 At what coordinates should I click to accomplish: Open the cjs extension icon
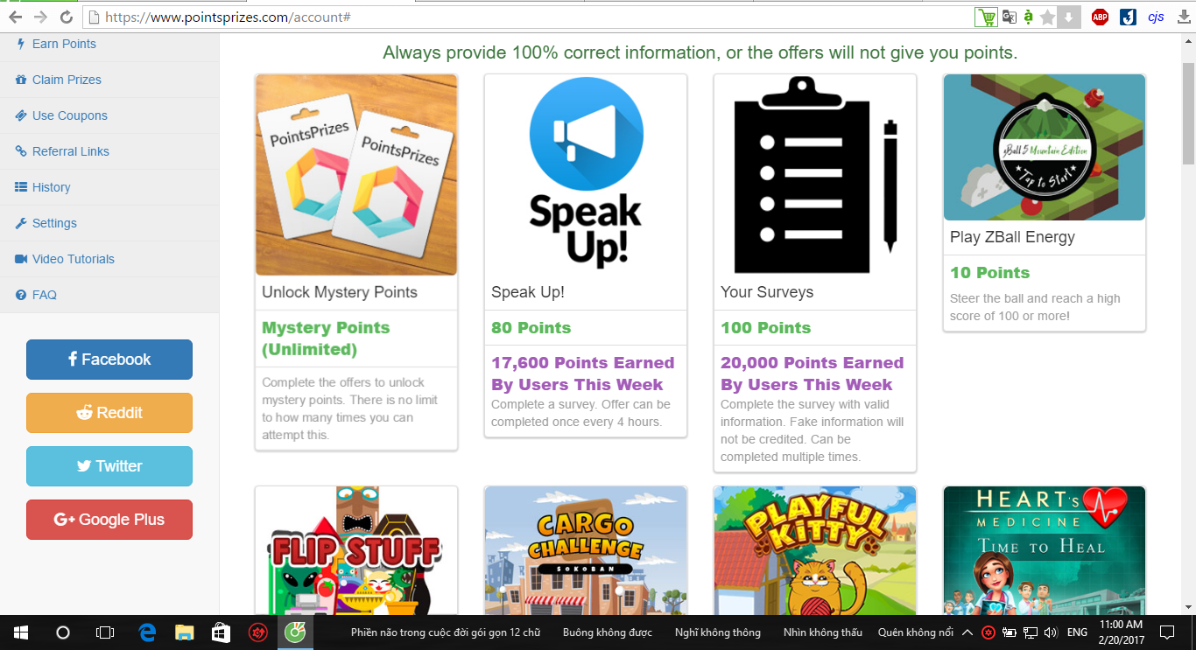(1156, 17)
